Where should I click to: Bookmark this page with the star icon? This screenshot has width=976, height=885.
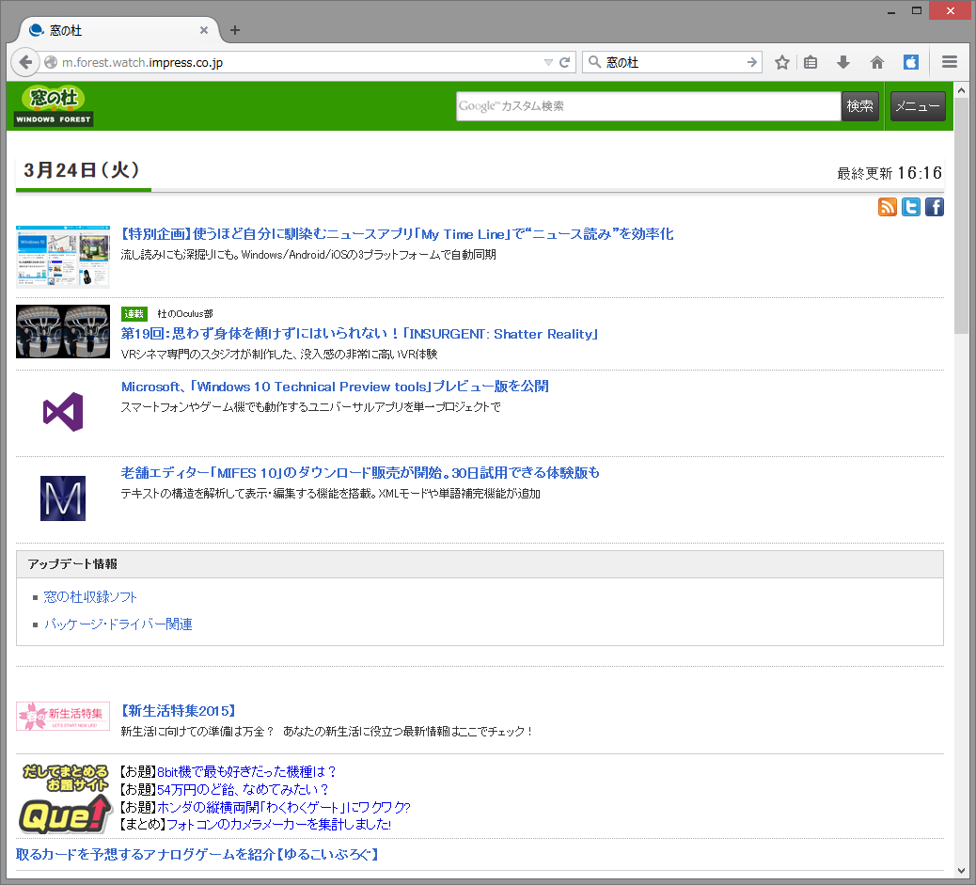(x=782, y=62)
